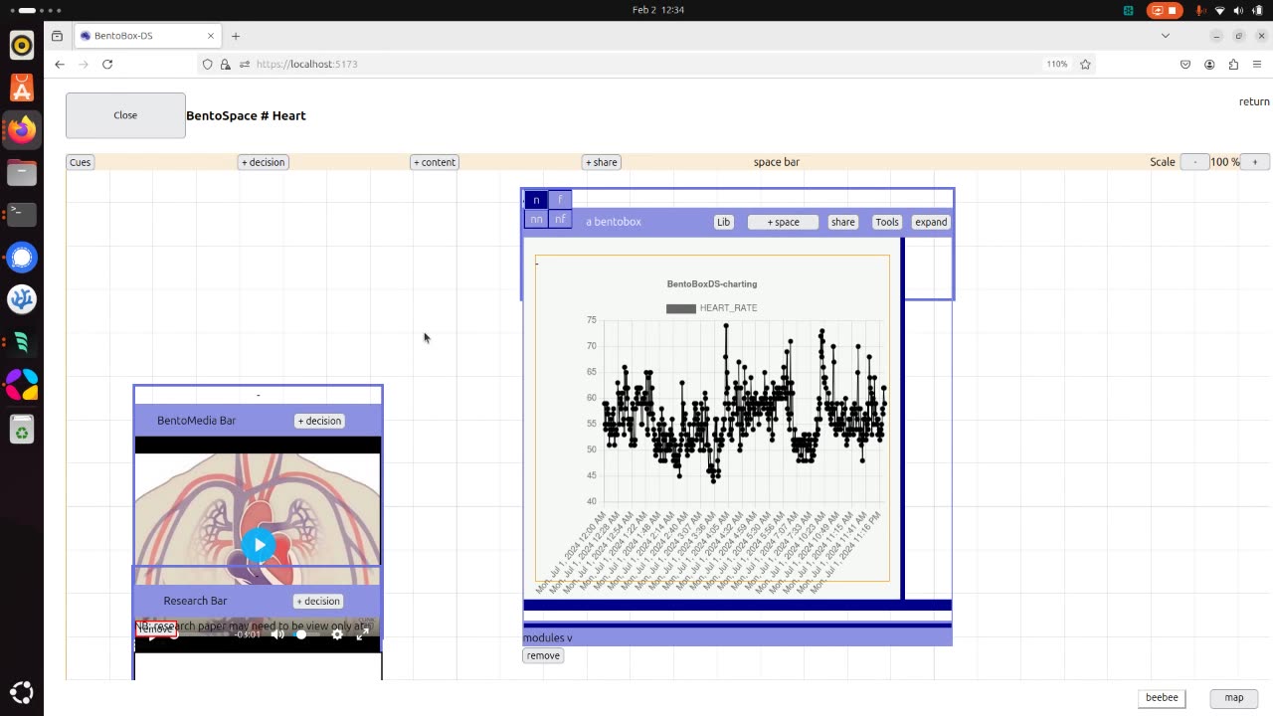Image resolution: width=1273 pixels, height=716 pixels.
Task: Click share in bentobox header
Action: click(x=842, y=222)
